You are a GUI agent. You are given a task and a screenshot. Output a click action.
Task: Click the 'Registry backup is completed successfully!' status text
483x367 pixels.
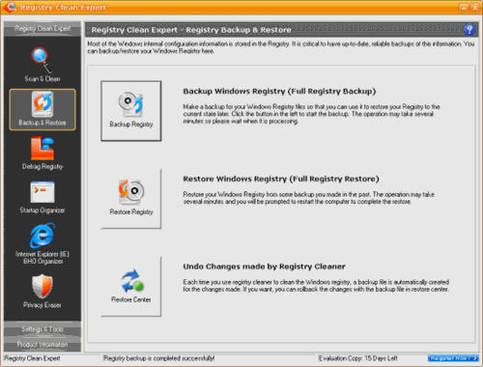pyautogui.click(x=159, y=358)
